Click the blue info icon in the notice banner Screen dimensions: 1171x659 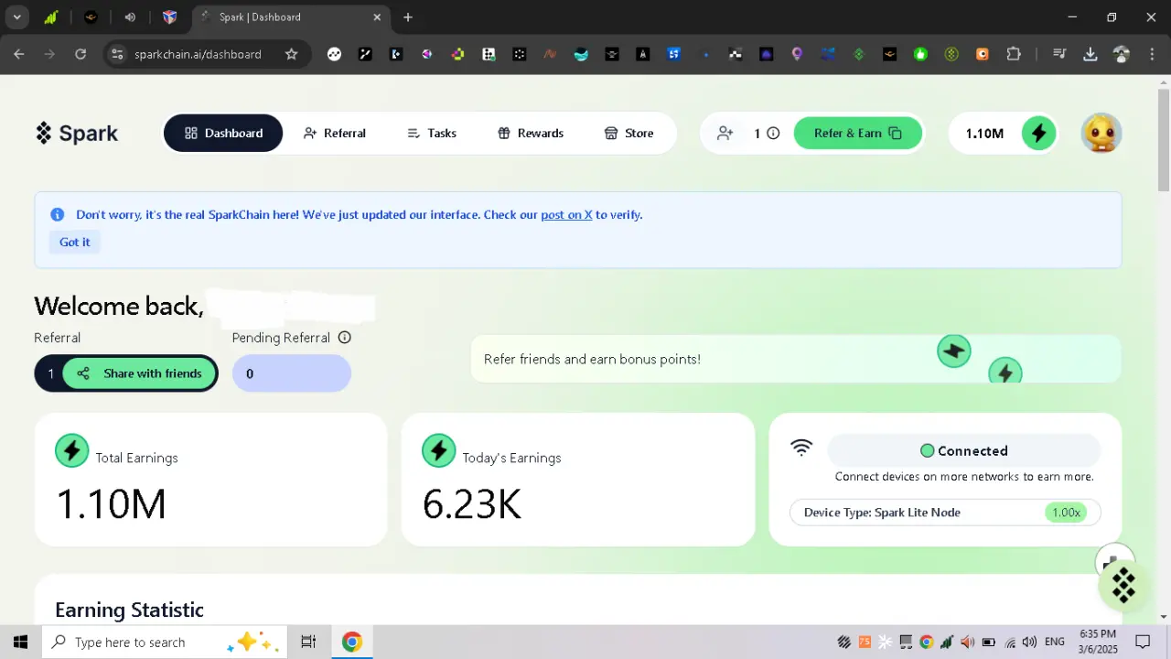(x=58, y=214)
